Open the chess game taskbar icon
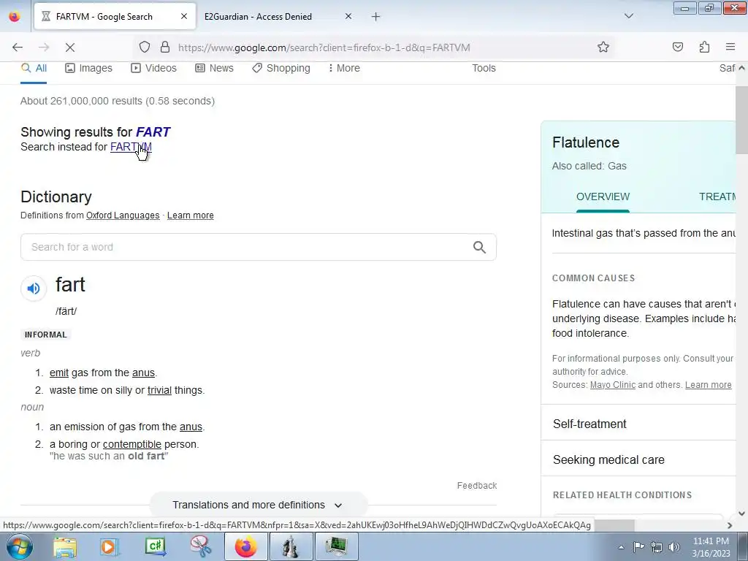This screenshot has height=561, width=748. click(291, 546)
